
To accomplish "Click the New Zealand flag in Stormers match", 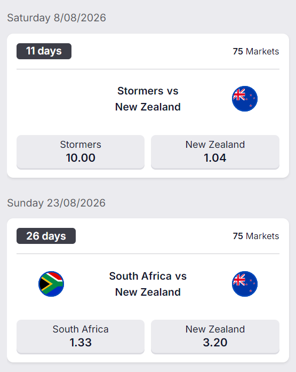I will [x=245, y=99].
